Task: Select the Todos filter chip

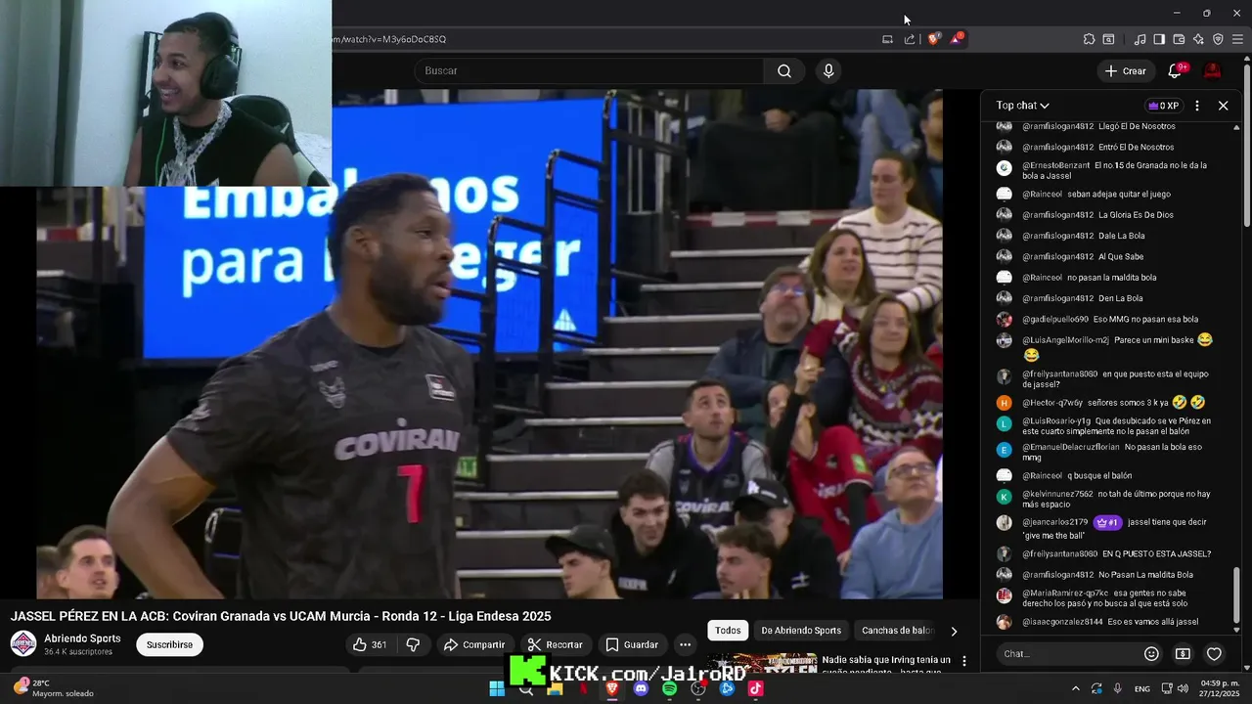Action: tap(728, 631)
